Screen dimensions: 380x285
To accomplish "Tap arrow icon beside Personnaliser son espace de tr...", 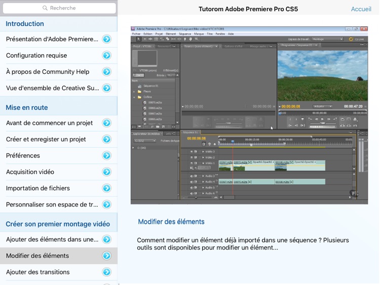I will [x=106, y=205].
